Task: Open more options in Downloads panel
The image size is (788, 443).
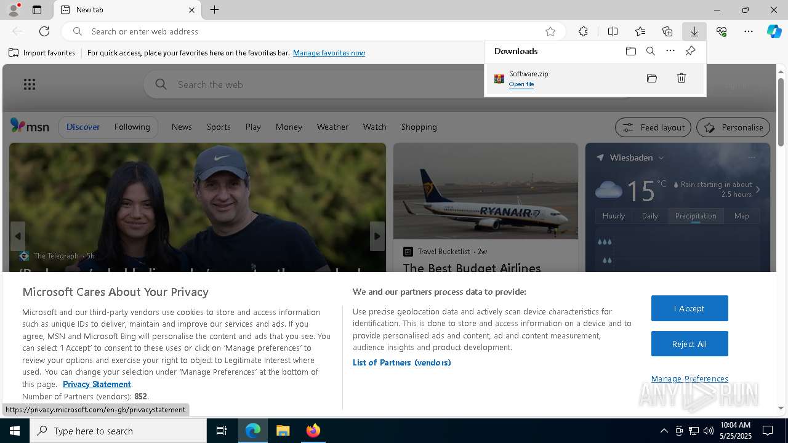Action: pyautogui.click(x=670, y=51)
